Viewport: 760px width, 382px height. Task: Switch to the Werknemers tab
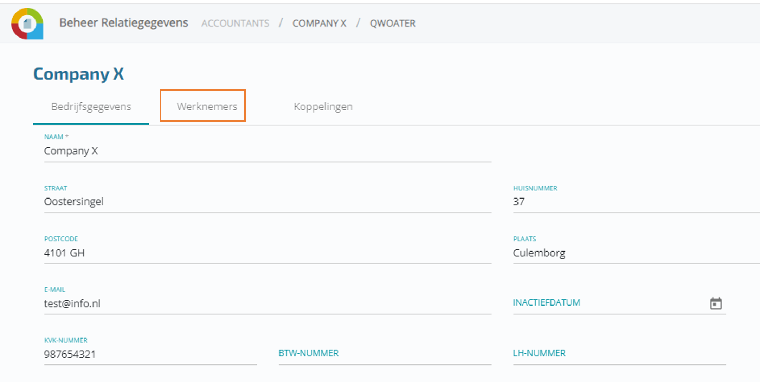point(207,106)
